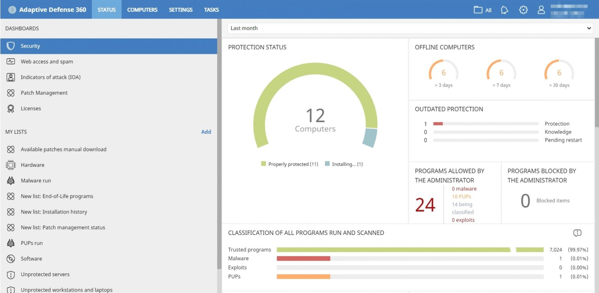This screenshot has height=293, width=599.
Task: Switch to the COMPUTERS tab
Action: coord(142,9)
